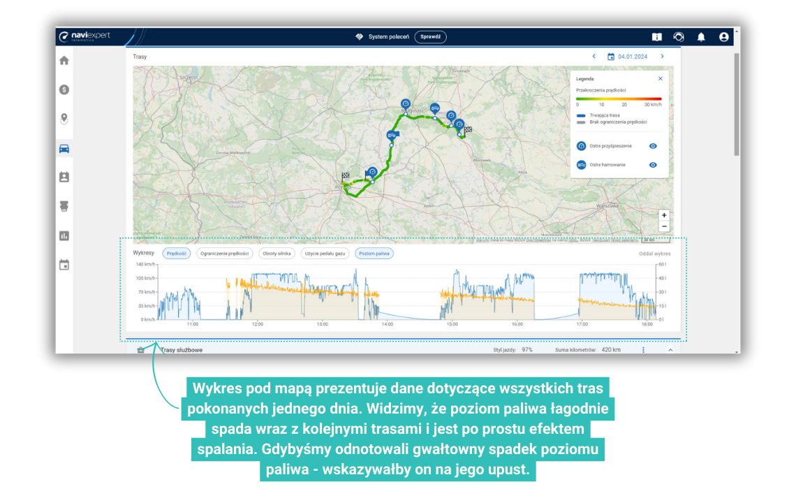Image resolution: width=796 pixels, height=489 pixels.
Task: Toggle visibility of Ostre hamowanie markers
Action: click(653, 165)
